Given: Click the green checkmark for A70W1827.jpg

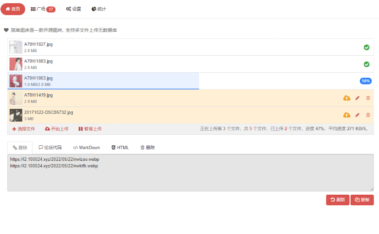Looking at the screenshot, I should pos(367,47).
